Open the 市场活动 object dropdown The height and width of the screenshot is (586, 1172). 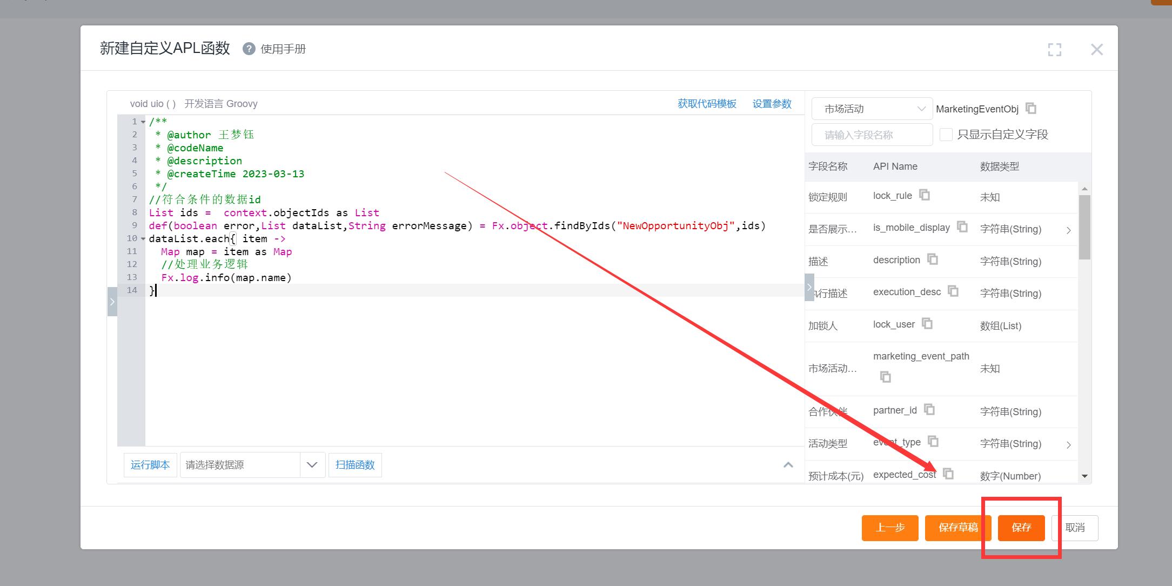click(871, 109)
